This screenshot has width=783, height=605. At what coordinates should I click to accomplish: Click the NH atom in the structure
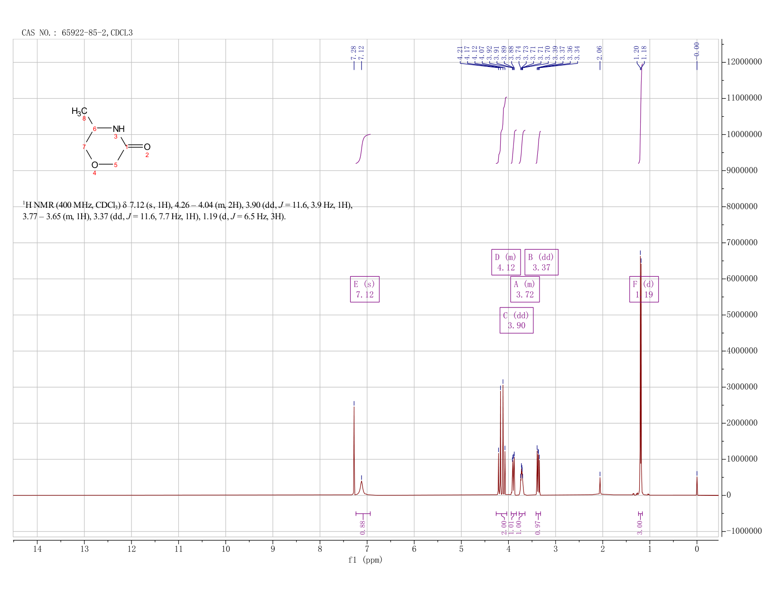coord(119,129)
